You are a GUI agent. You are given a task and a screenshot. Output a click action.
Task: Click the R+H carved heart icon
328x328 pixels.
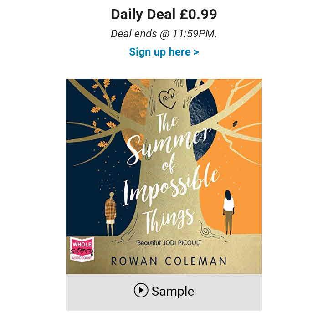pyautogui.click(x=168, y=98)
